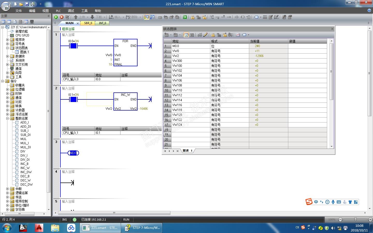Select CPU SR20 in project tree
The image size is (373, 233).
(22, 35)
